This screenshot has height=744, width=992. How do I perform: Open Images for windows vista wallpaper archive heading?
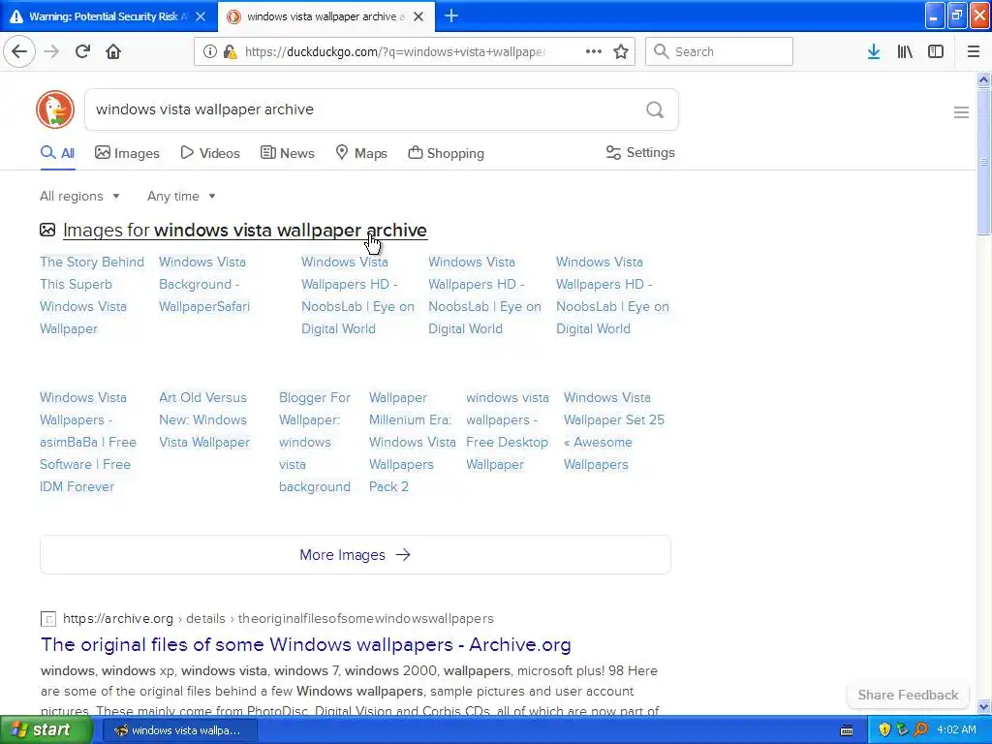[x=245, y=231]
